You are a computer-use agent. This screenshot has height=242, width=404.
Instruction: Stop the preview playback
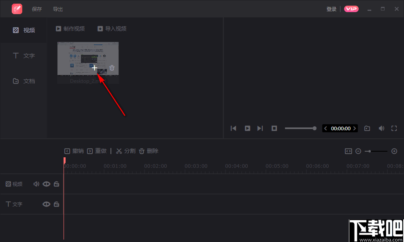274,128
